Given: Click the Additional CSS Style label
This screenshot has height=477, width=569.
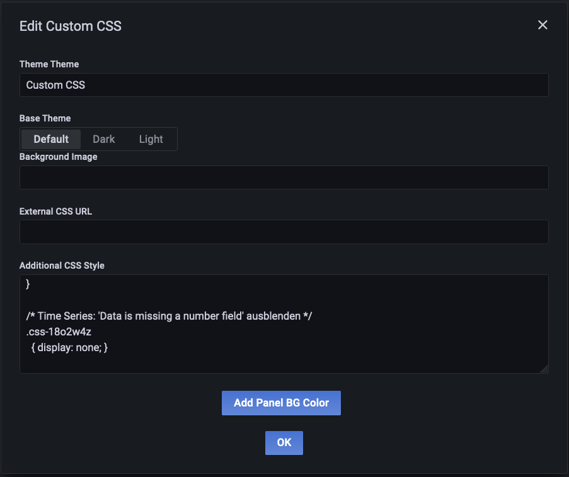Looking at the screenshot, I should click(61, 266).
